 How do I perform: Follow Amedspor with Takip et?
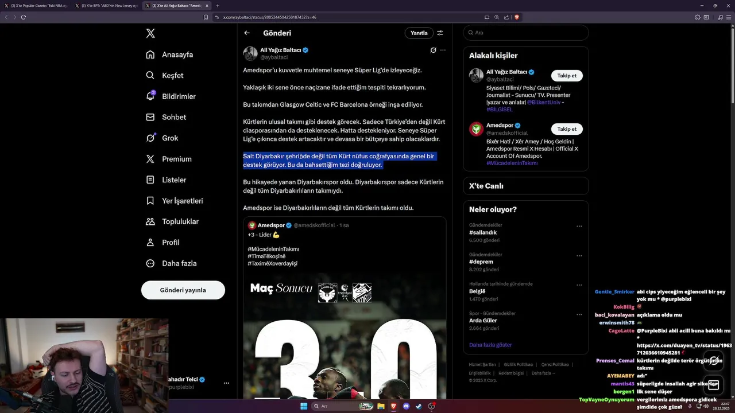click(x=567, y=129)
